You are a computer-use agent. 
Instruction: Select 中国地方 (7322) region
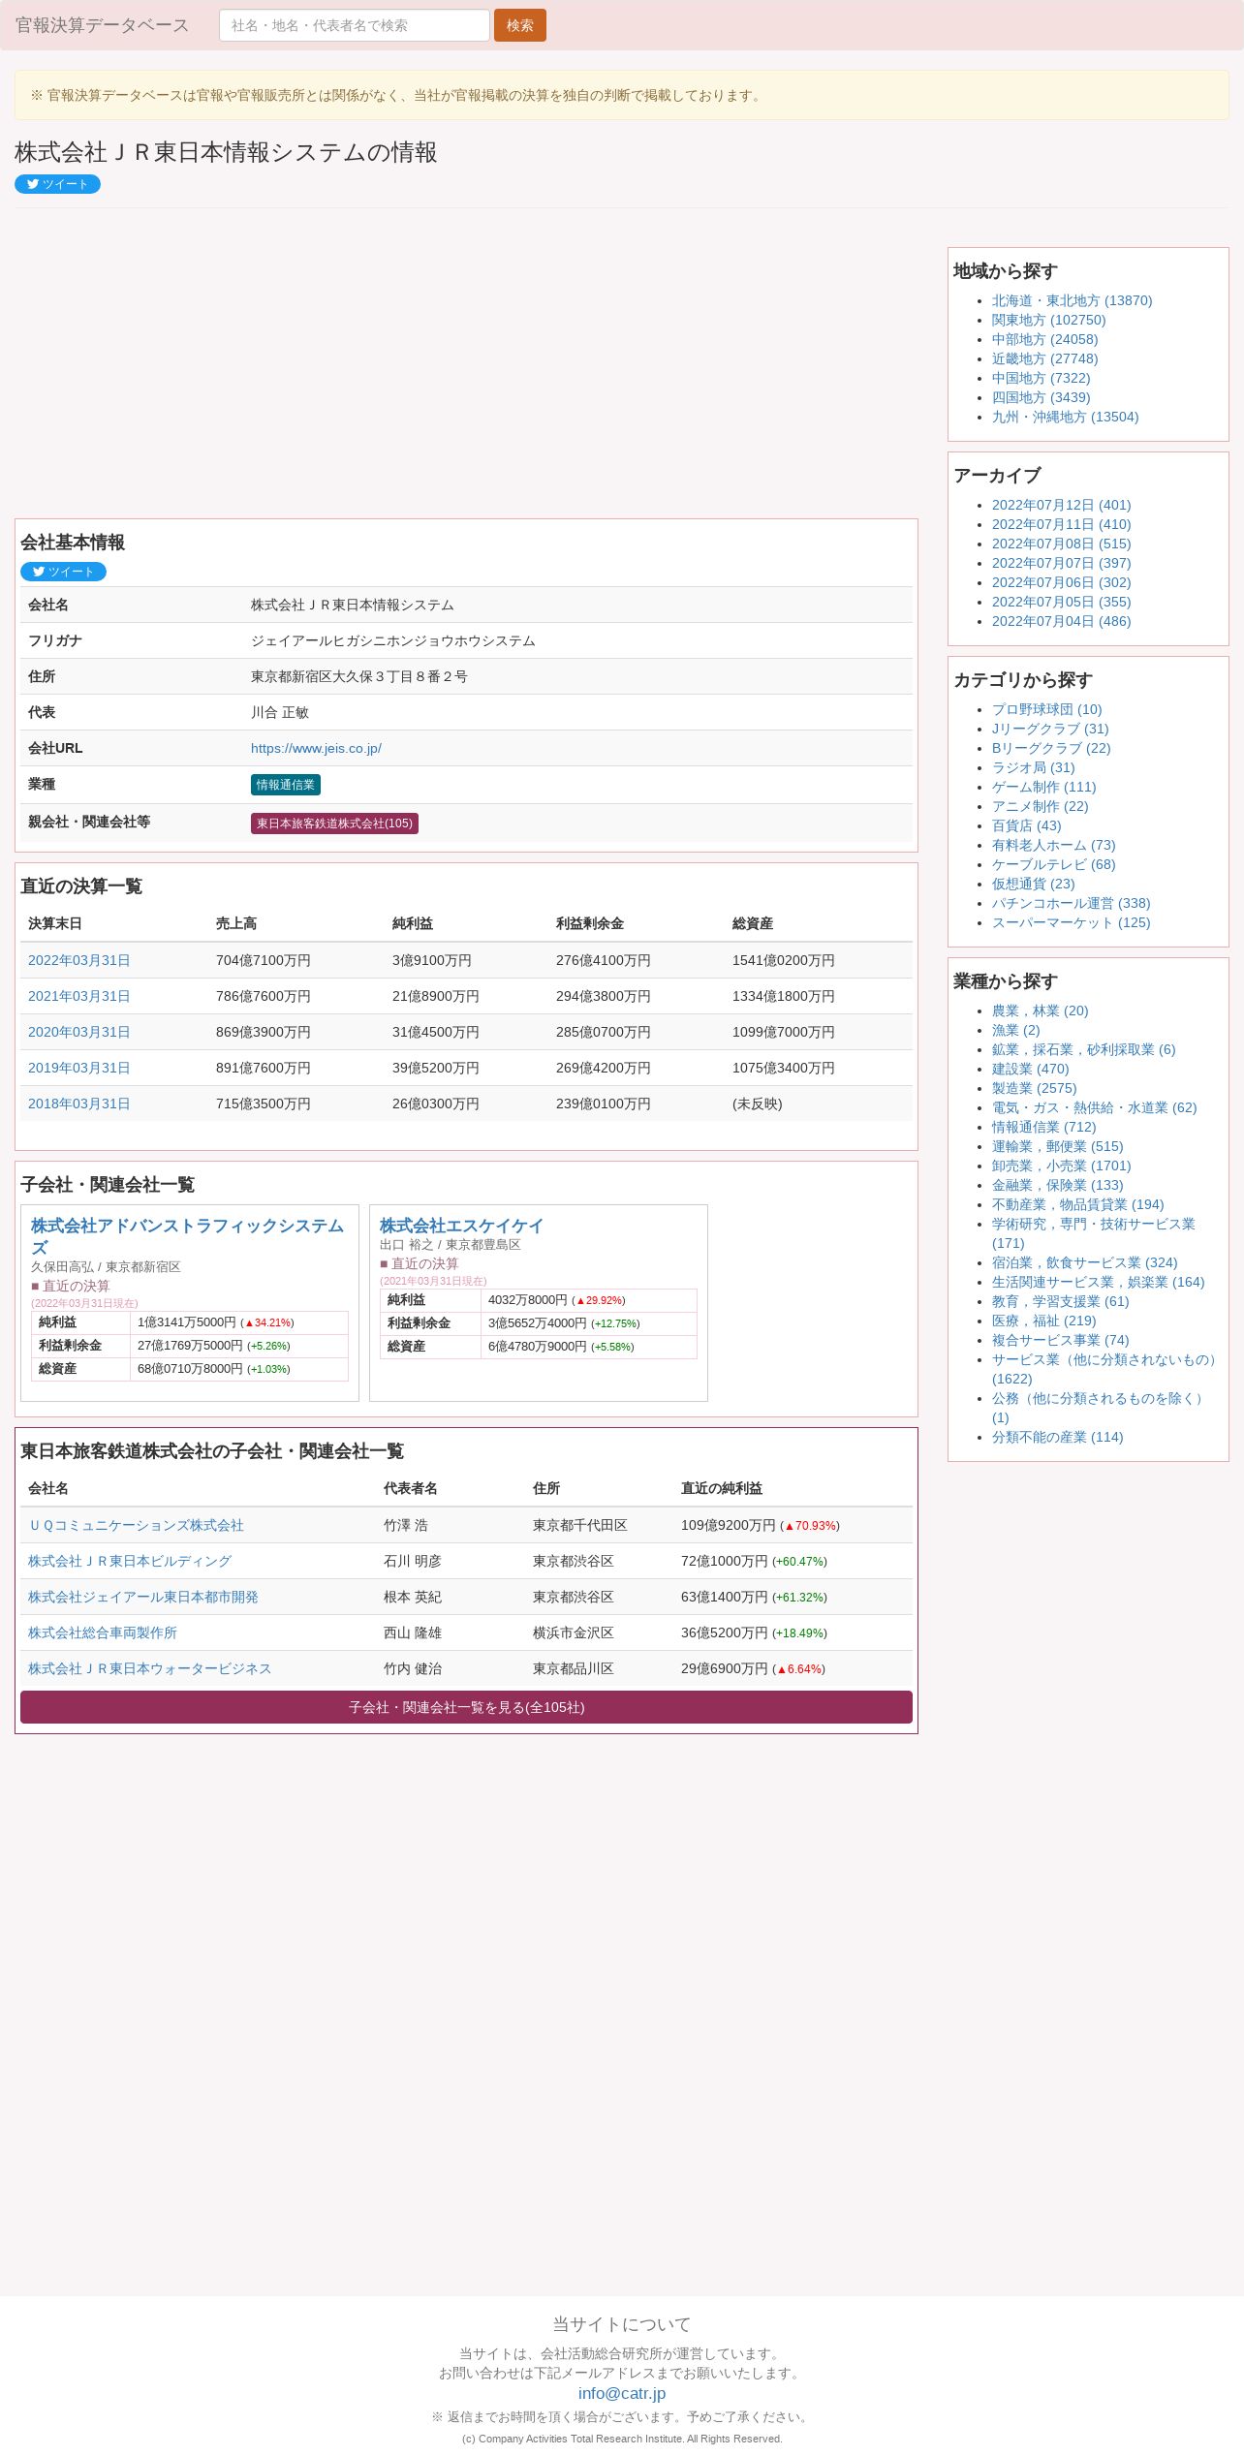point(1041,378)
